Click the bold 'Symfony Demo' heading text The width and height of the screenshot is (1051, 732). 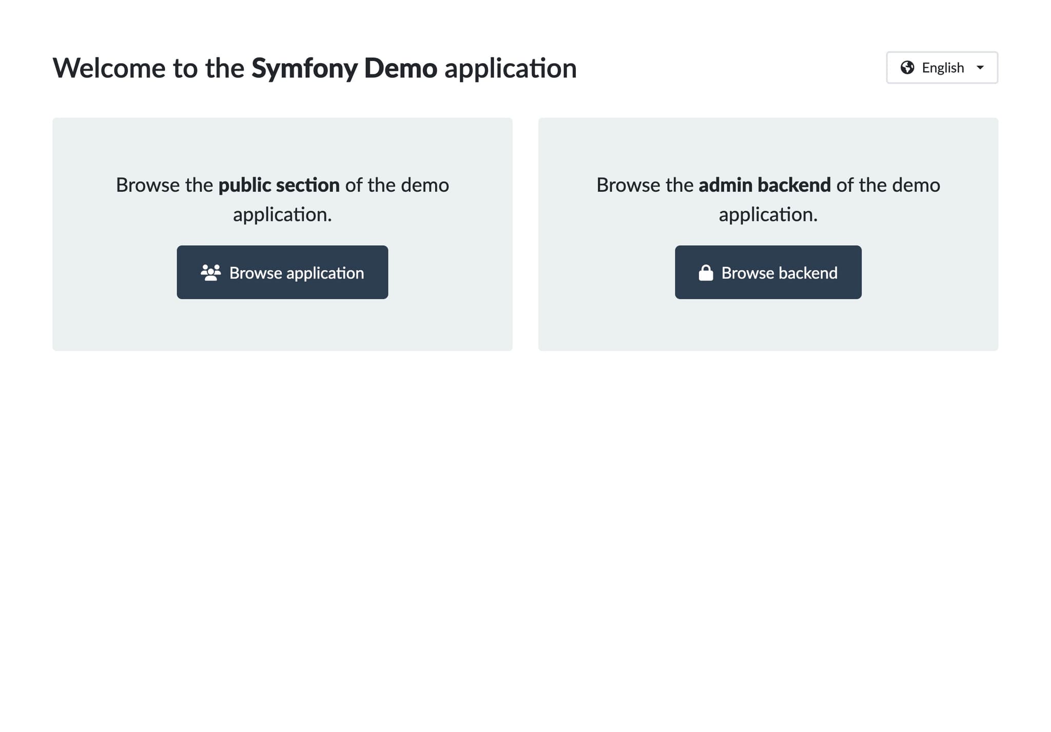344,68
